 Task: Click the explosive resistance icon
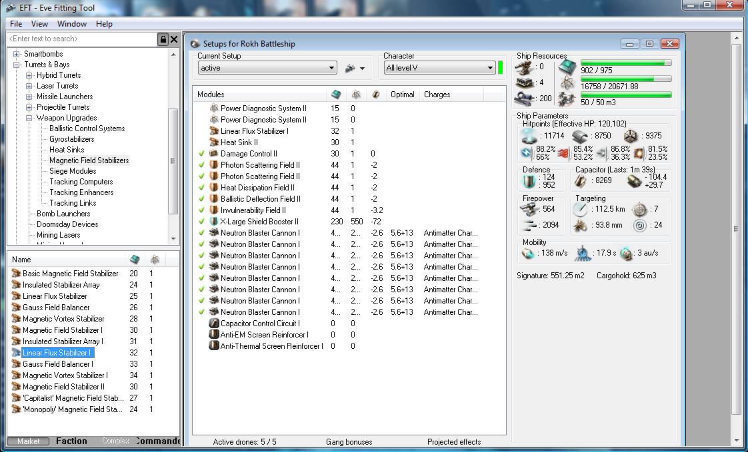point(639,153)
